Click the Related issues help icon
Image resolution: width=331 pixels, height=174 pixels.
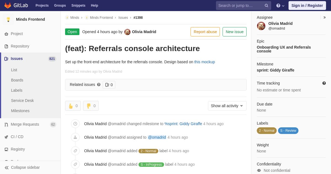coord(99,85)
